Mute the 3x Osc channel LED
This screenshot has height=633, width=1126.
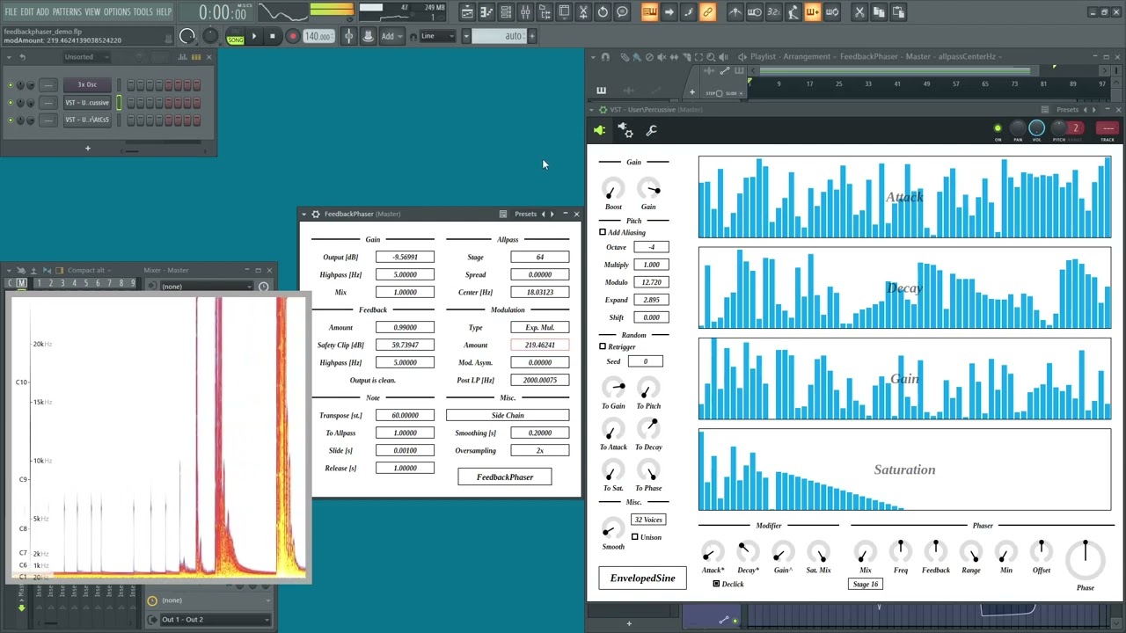pos(11,85)
